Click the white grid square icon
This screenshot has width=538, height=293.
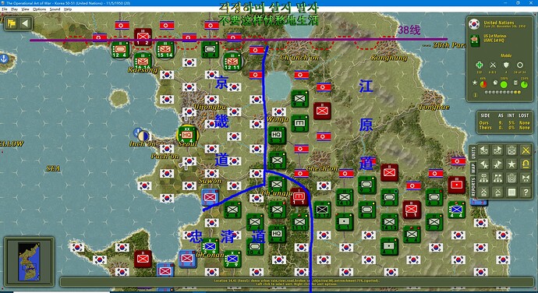coord(511,192)
